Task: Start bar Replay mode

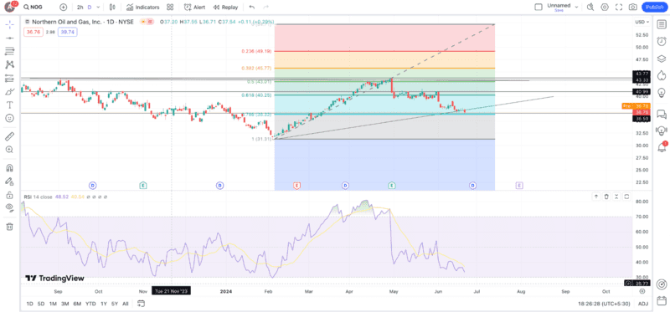Action: tap(225, 8)
